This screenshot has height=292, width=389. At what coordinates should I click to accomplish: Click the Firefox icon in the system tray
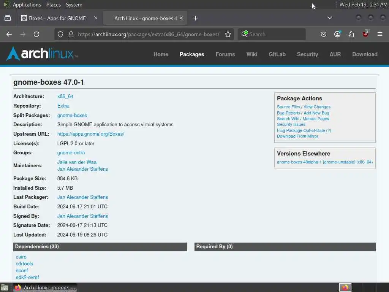(345, 287)
